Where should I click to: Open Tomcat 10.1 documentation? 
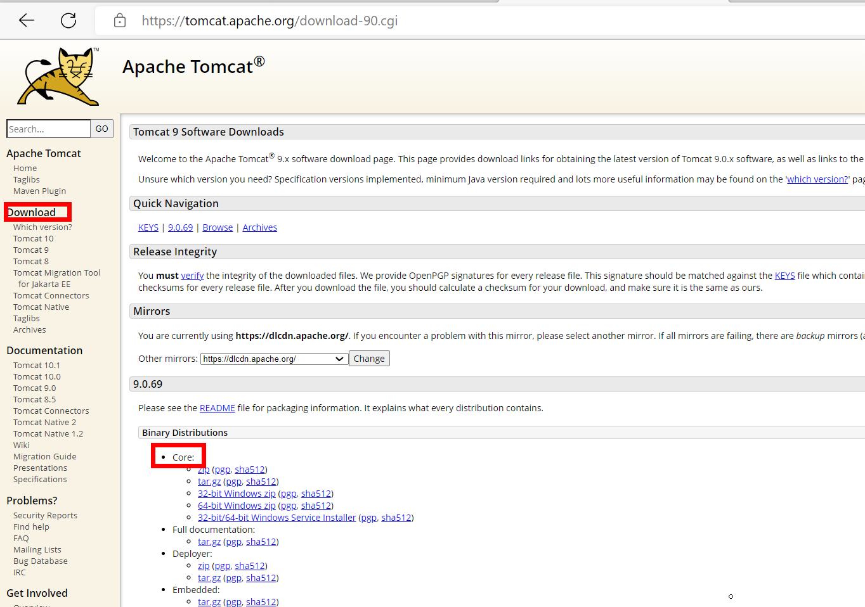(37, 366)
